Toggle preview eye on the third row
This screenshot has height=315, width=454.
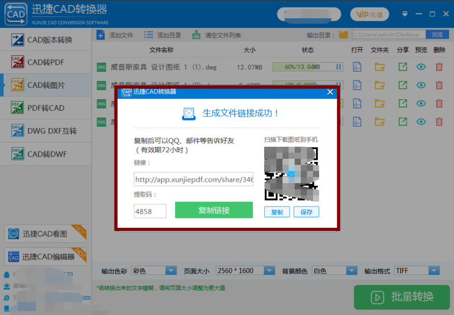tap(421, 103)
